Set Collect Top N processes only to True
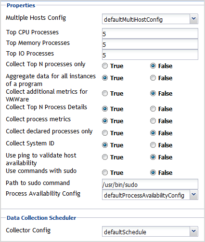This screenshot has width=205, height=242. click(x=105, y=66)
